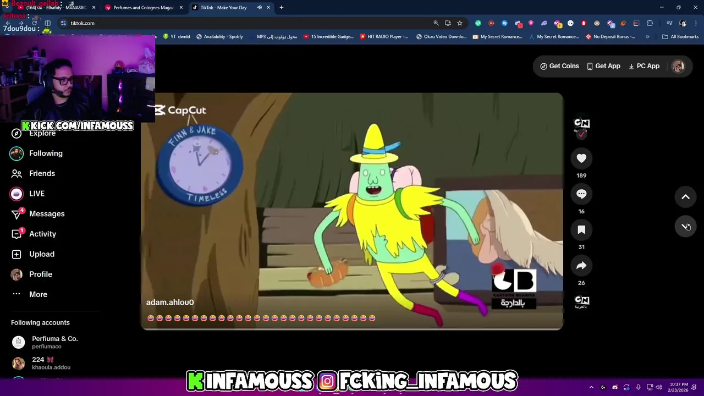Share the video with the arrow icon
The height and width of the screenshot is (396, 704).
[581, 266]
